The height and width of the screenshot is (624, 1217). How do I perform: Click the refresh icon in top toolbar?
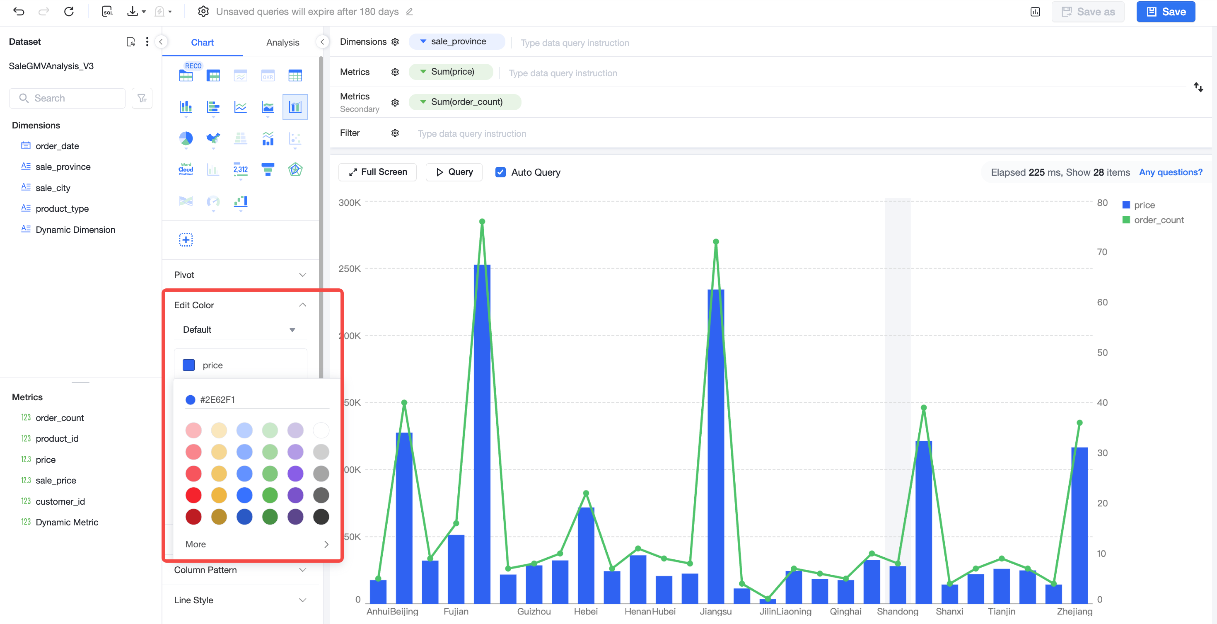(x=69, y=11)
